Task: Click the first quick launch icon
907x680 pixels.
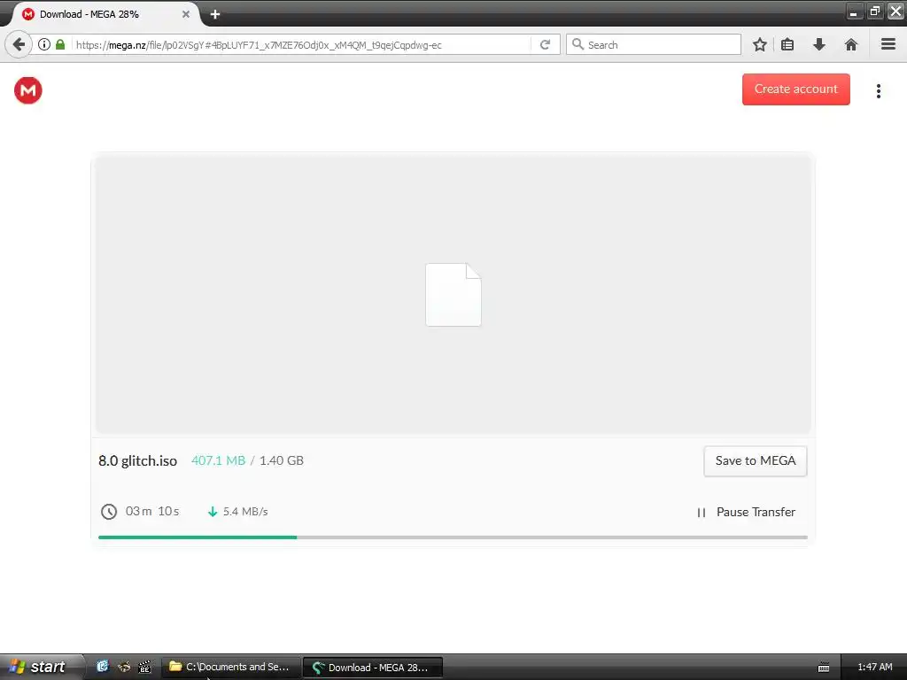Action: (x=103, y=667)
